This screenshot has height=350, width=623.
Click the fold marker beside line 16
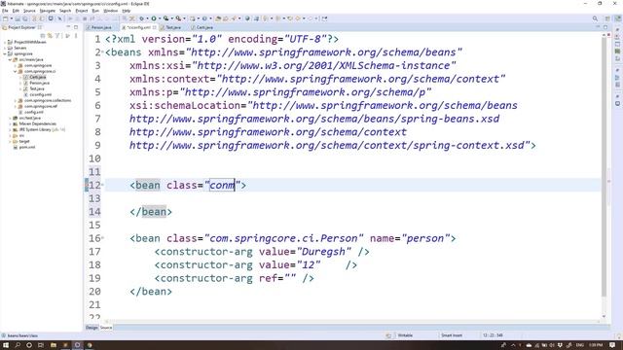point(102,237)
